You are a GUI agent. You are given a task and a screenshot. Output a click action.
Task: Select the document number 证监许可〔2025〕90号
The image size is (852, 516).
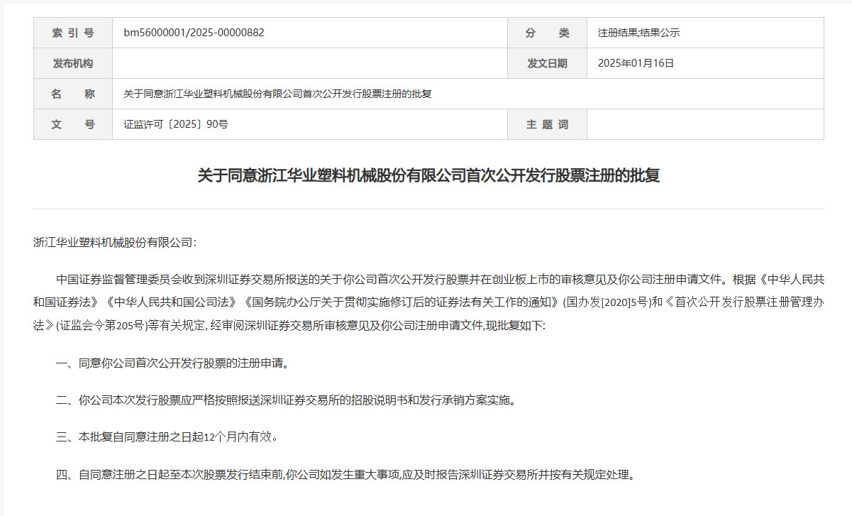click(176, 124)
